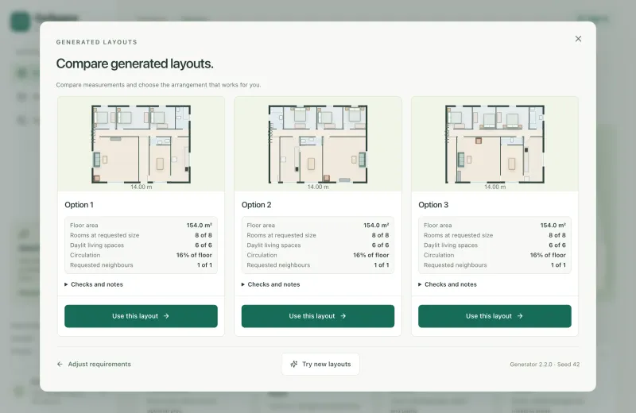The width and height of the screenshot is (636, 413).
Task: Click Option 3 Daylit living spaces value
Action: pos(557,245)
